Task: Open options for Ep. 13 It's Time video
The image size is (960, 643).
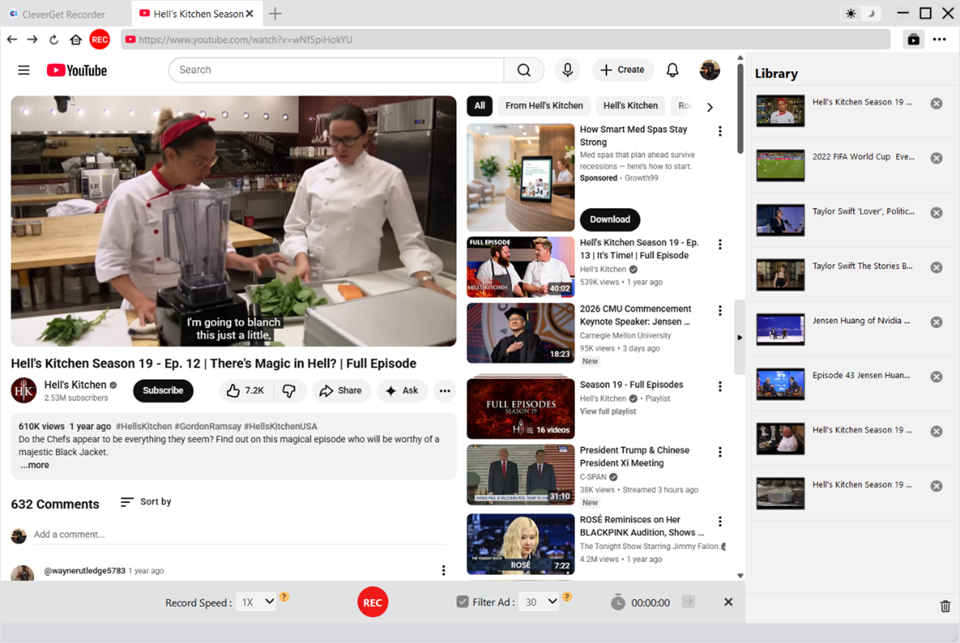Action: (x=719, y=244)
